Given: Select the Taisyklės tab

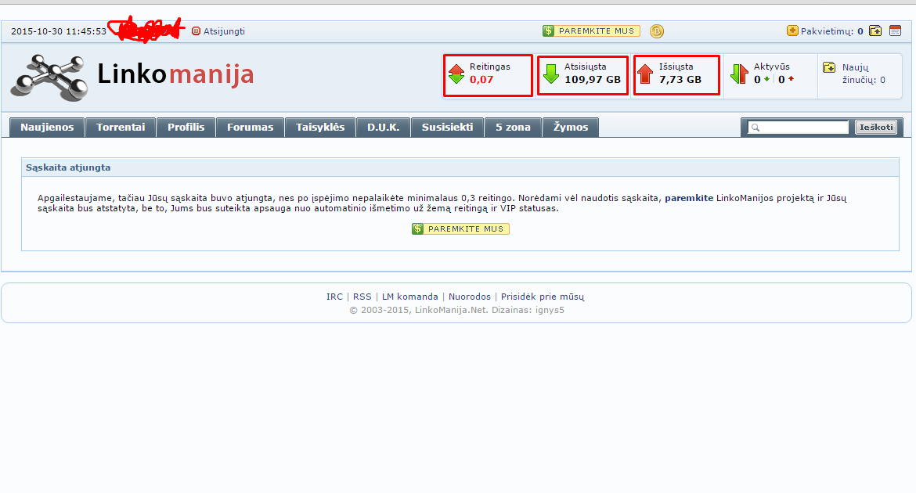Looking at the screenshot, I should [x=320, y=128].
